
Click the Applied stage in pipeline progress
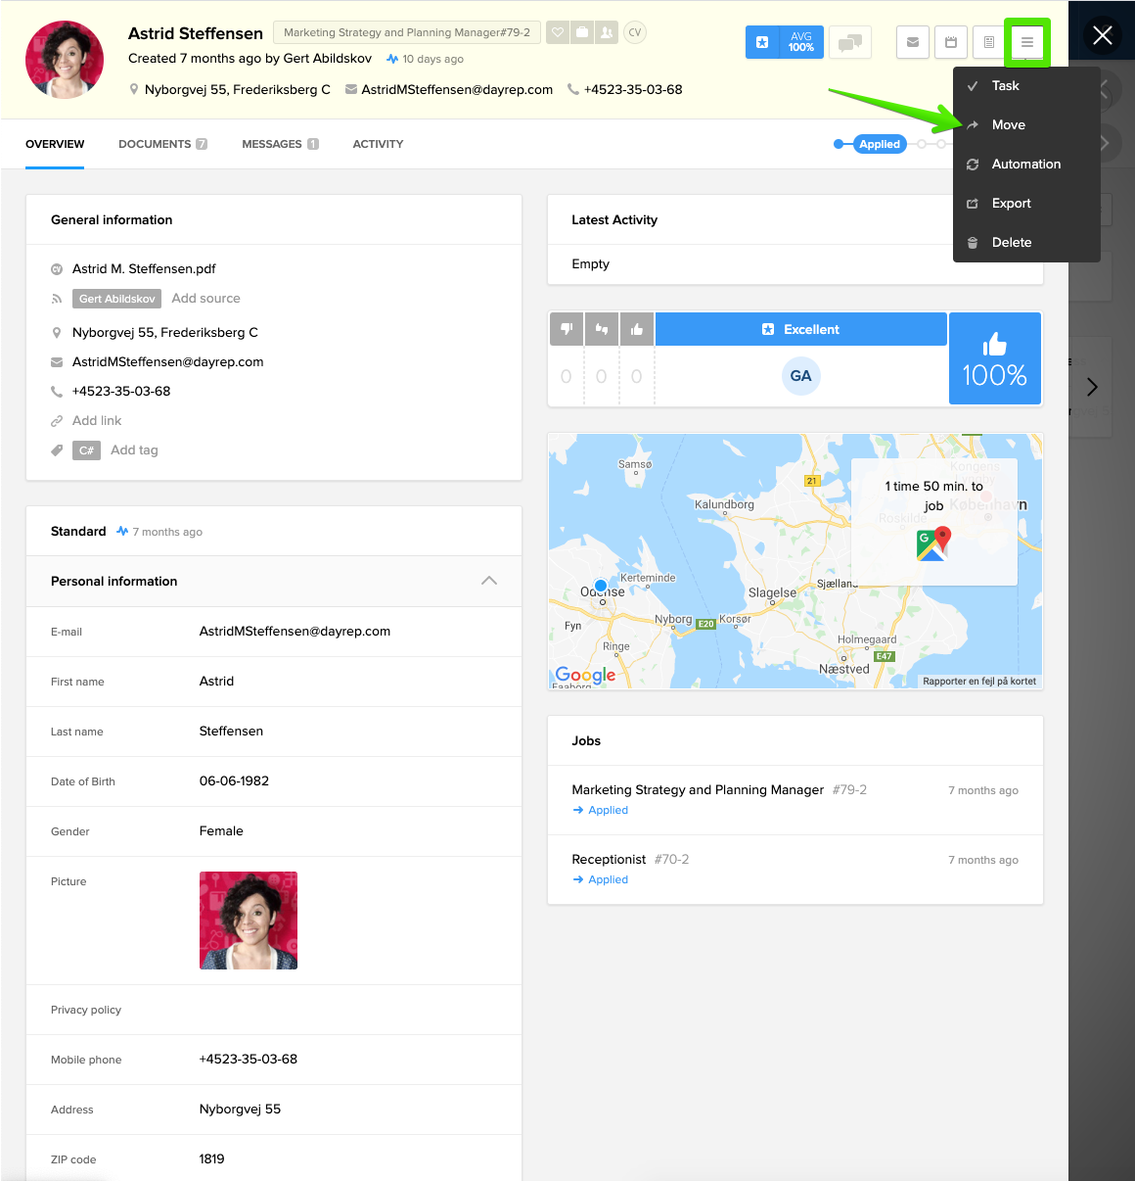(879, 144)
